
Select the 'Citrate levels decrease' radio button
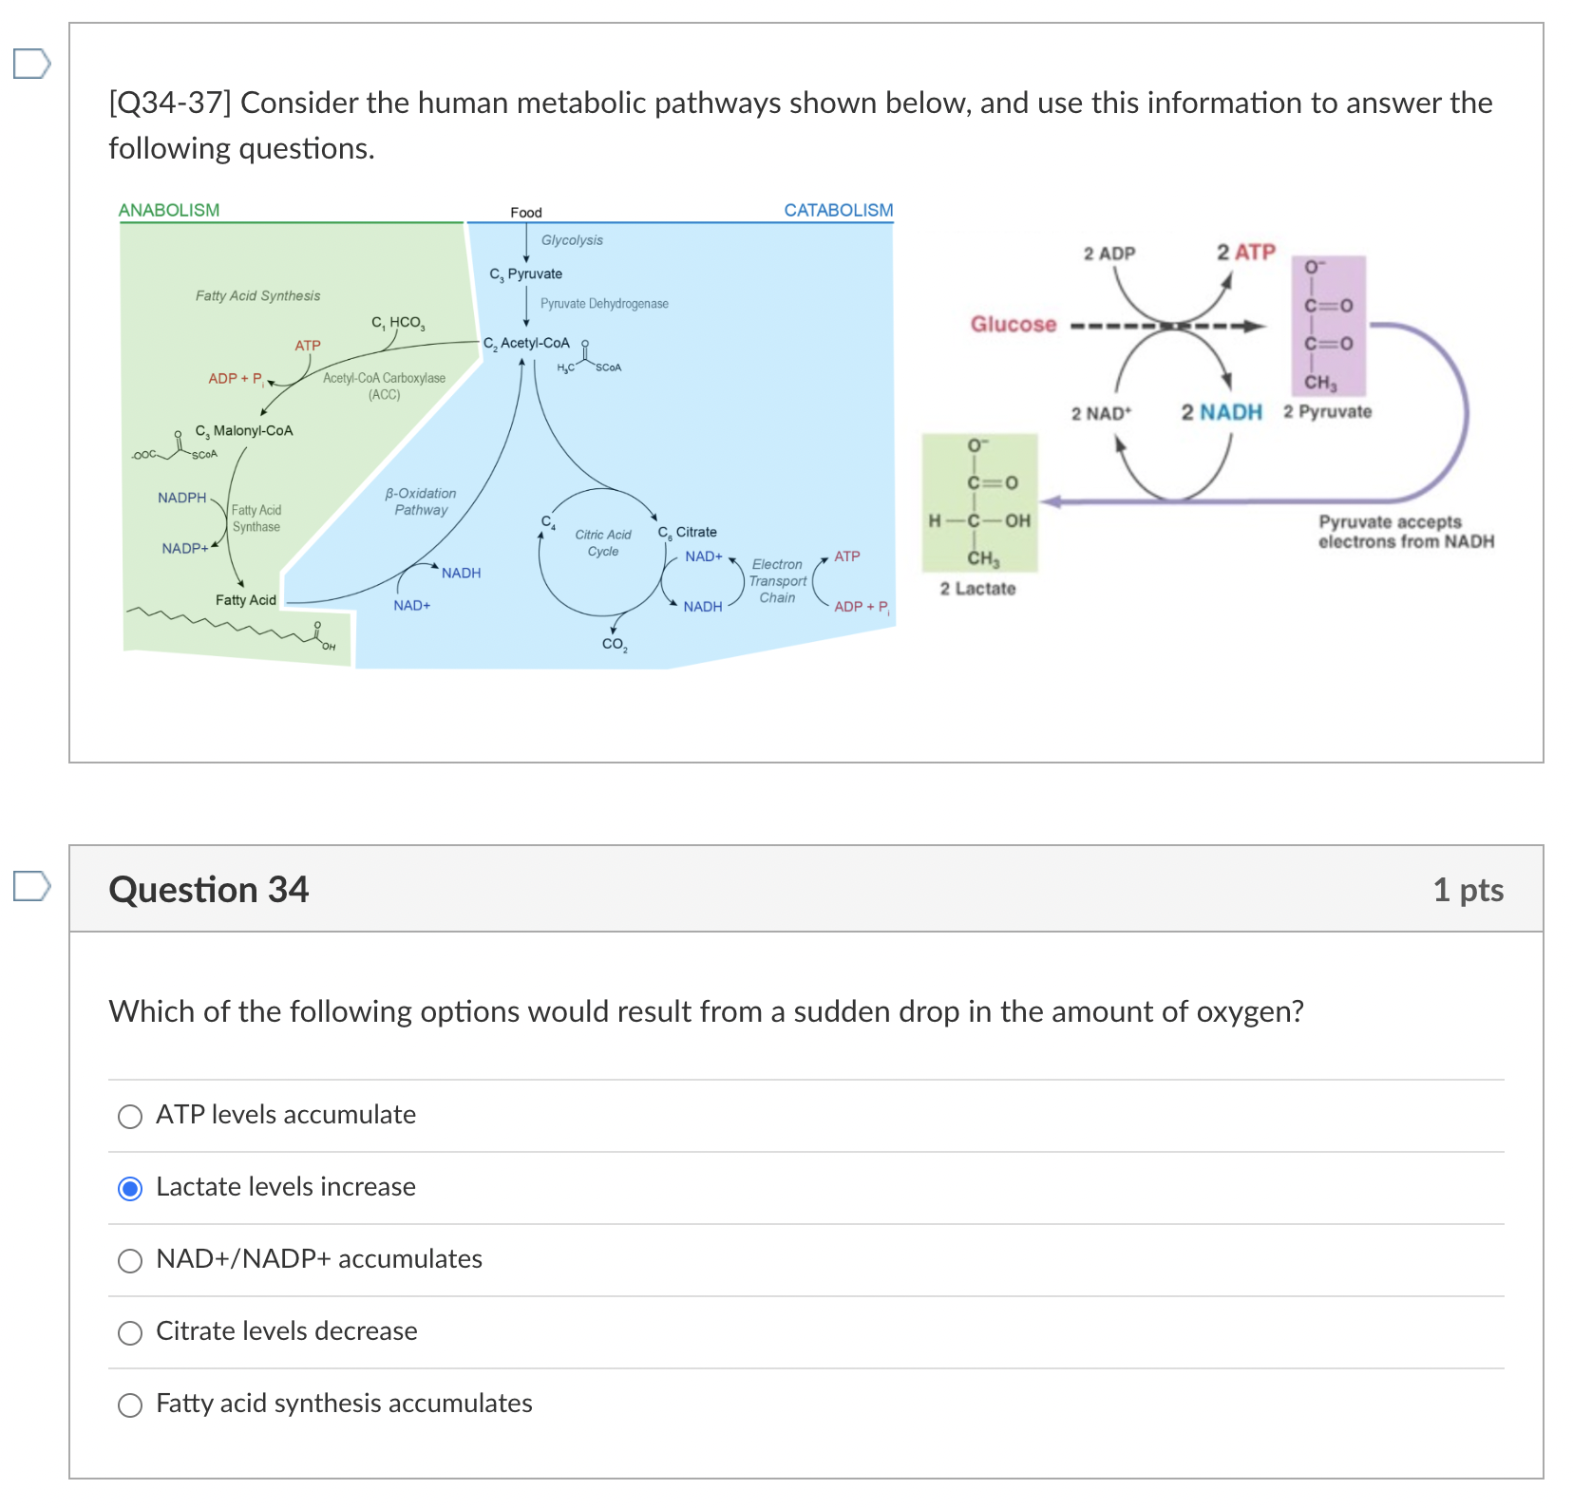(x=129, y=1333)
